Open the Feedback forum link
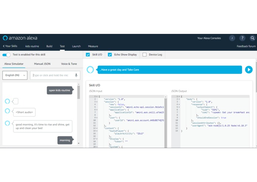This screenshot has width=257, height=182. pos(246,46)
